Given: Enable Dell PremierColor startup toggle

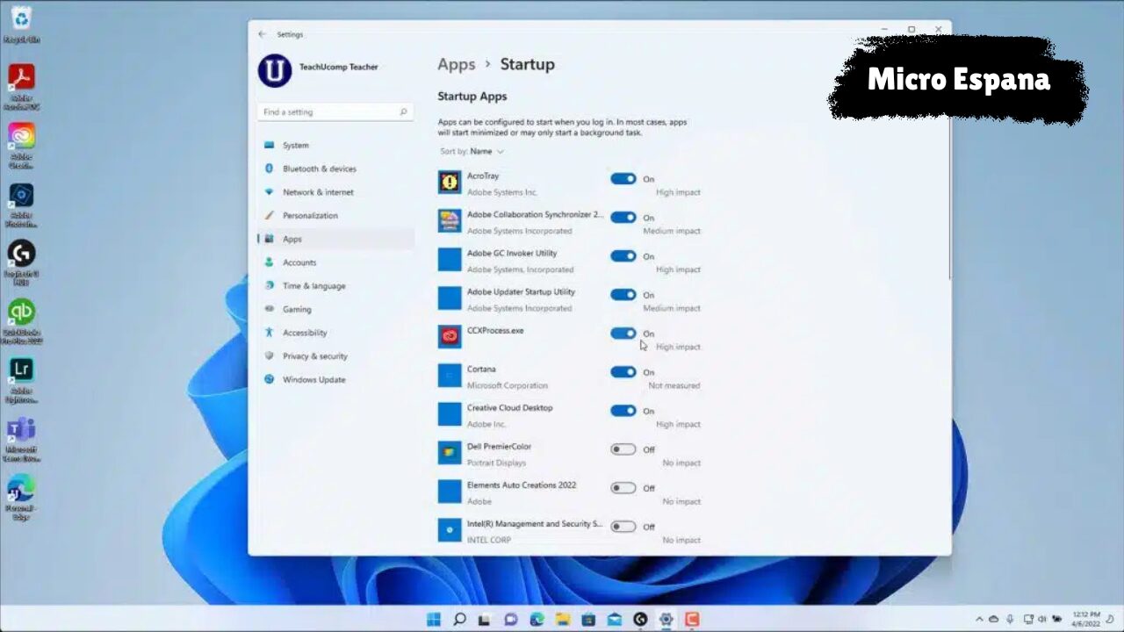Looking at the screenshot, I should 623,449.
